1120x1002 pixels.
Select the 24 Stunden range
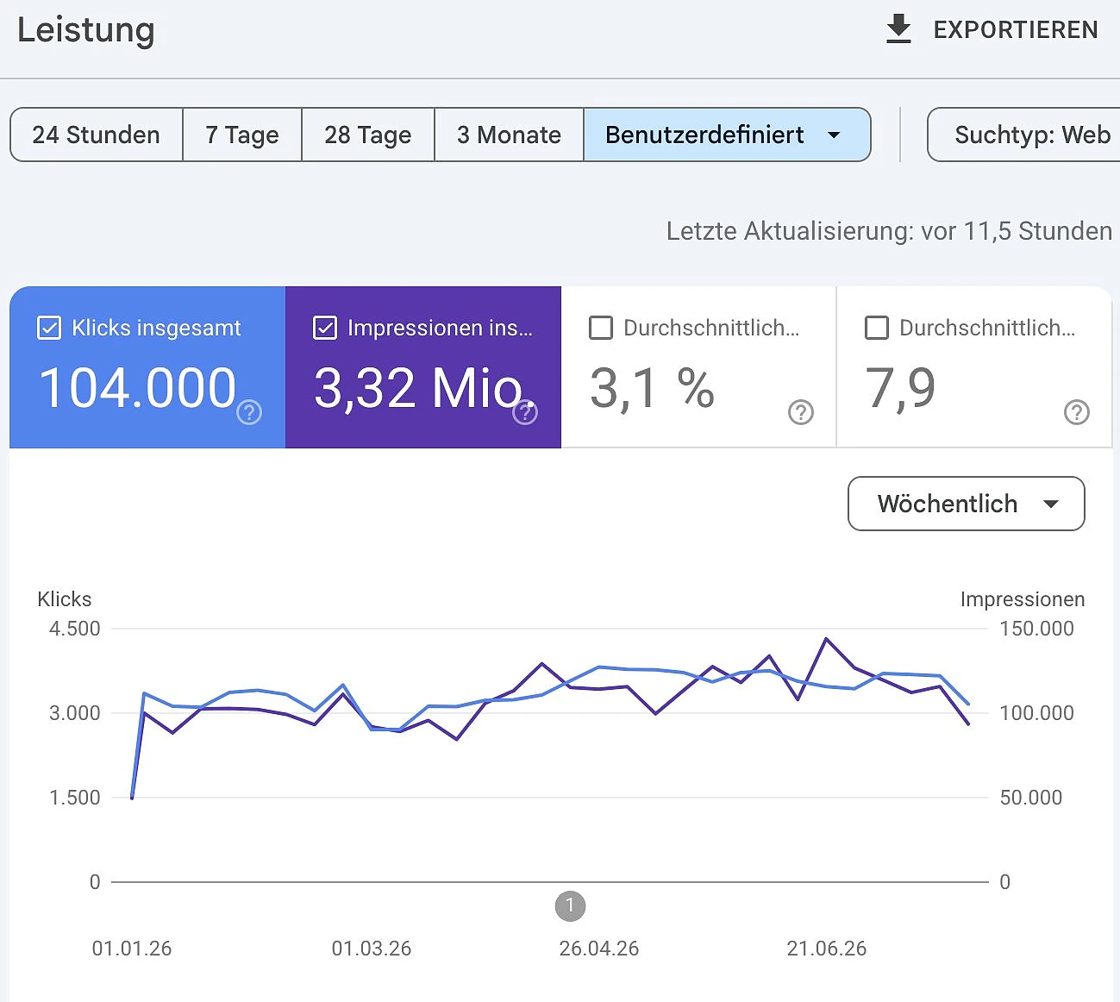click(x=97, y=135)
